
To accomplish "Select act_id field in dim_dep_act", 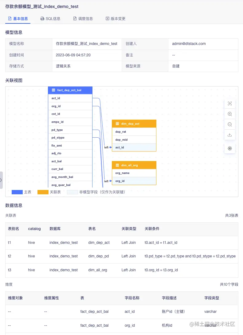I will point(134,147).
